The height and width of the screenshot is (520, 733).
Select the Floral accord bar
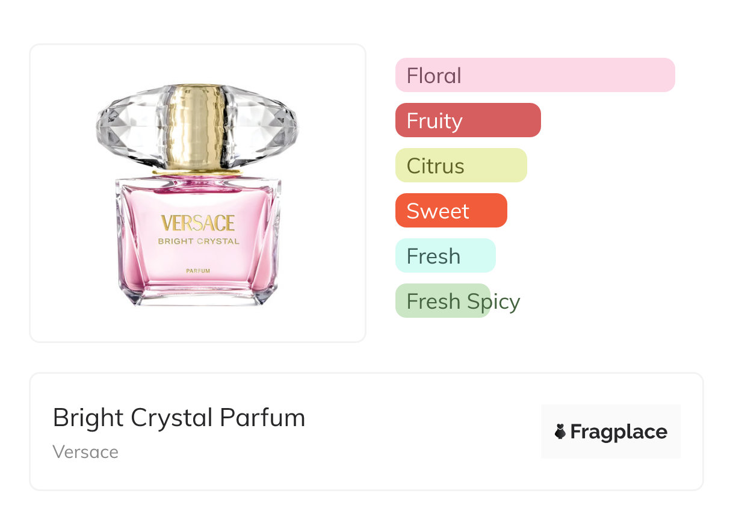point(534,75)
